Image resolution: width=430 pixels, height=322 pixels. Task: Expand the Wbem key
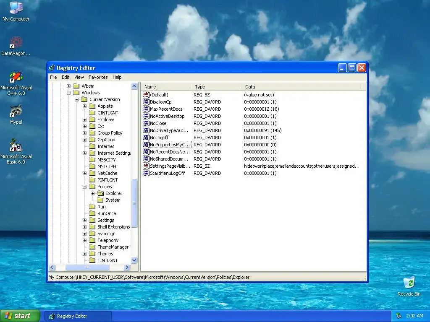coord(68,86)
